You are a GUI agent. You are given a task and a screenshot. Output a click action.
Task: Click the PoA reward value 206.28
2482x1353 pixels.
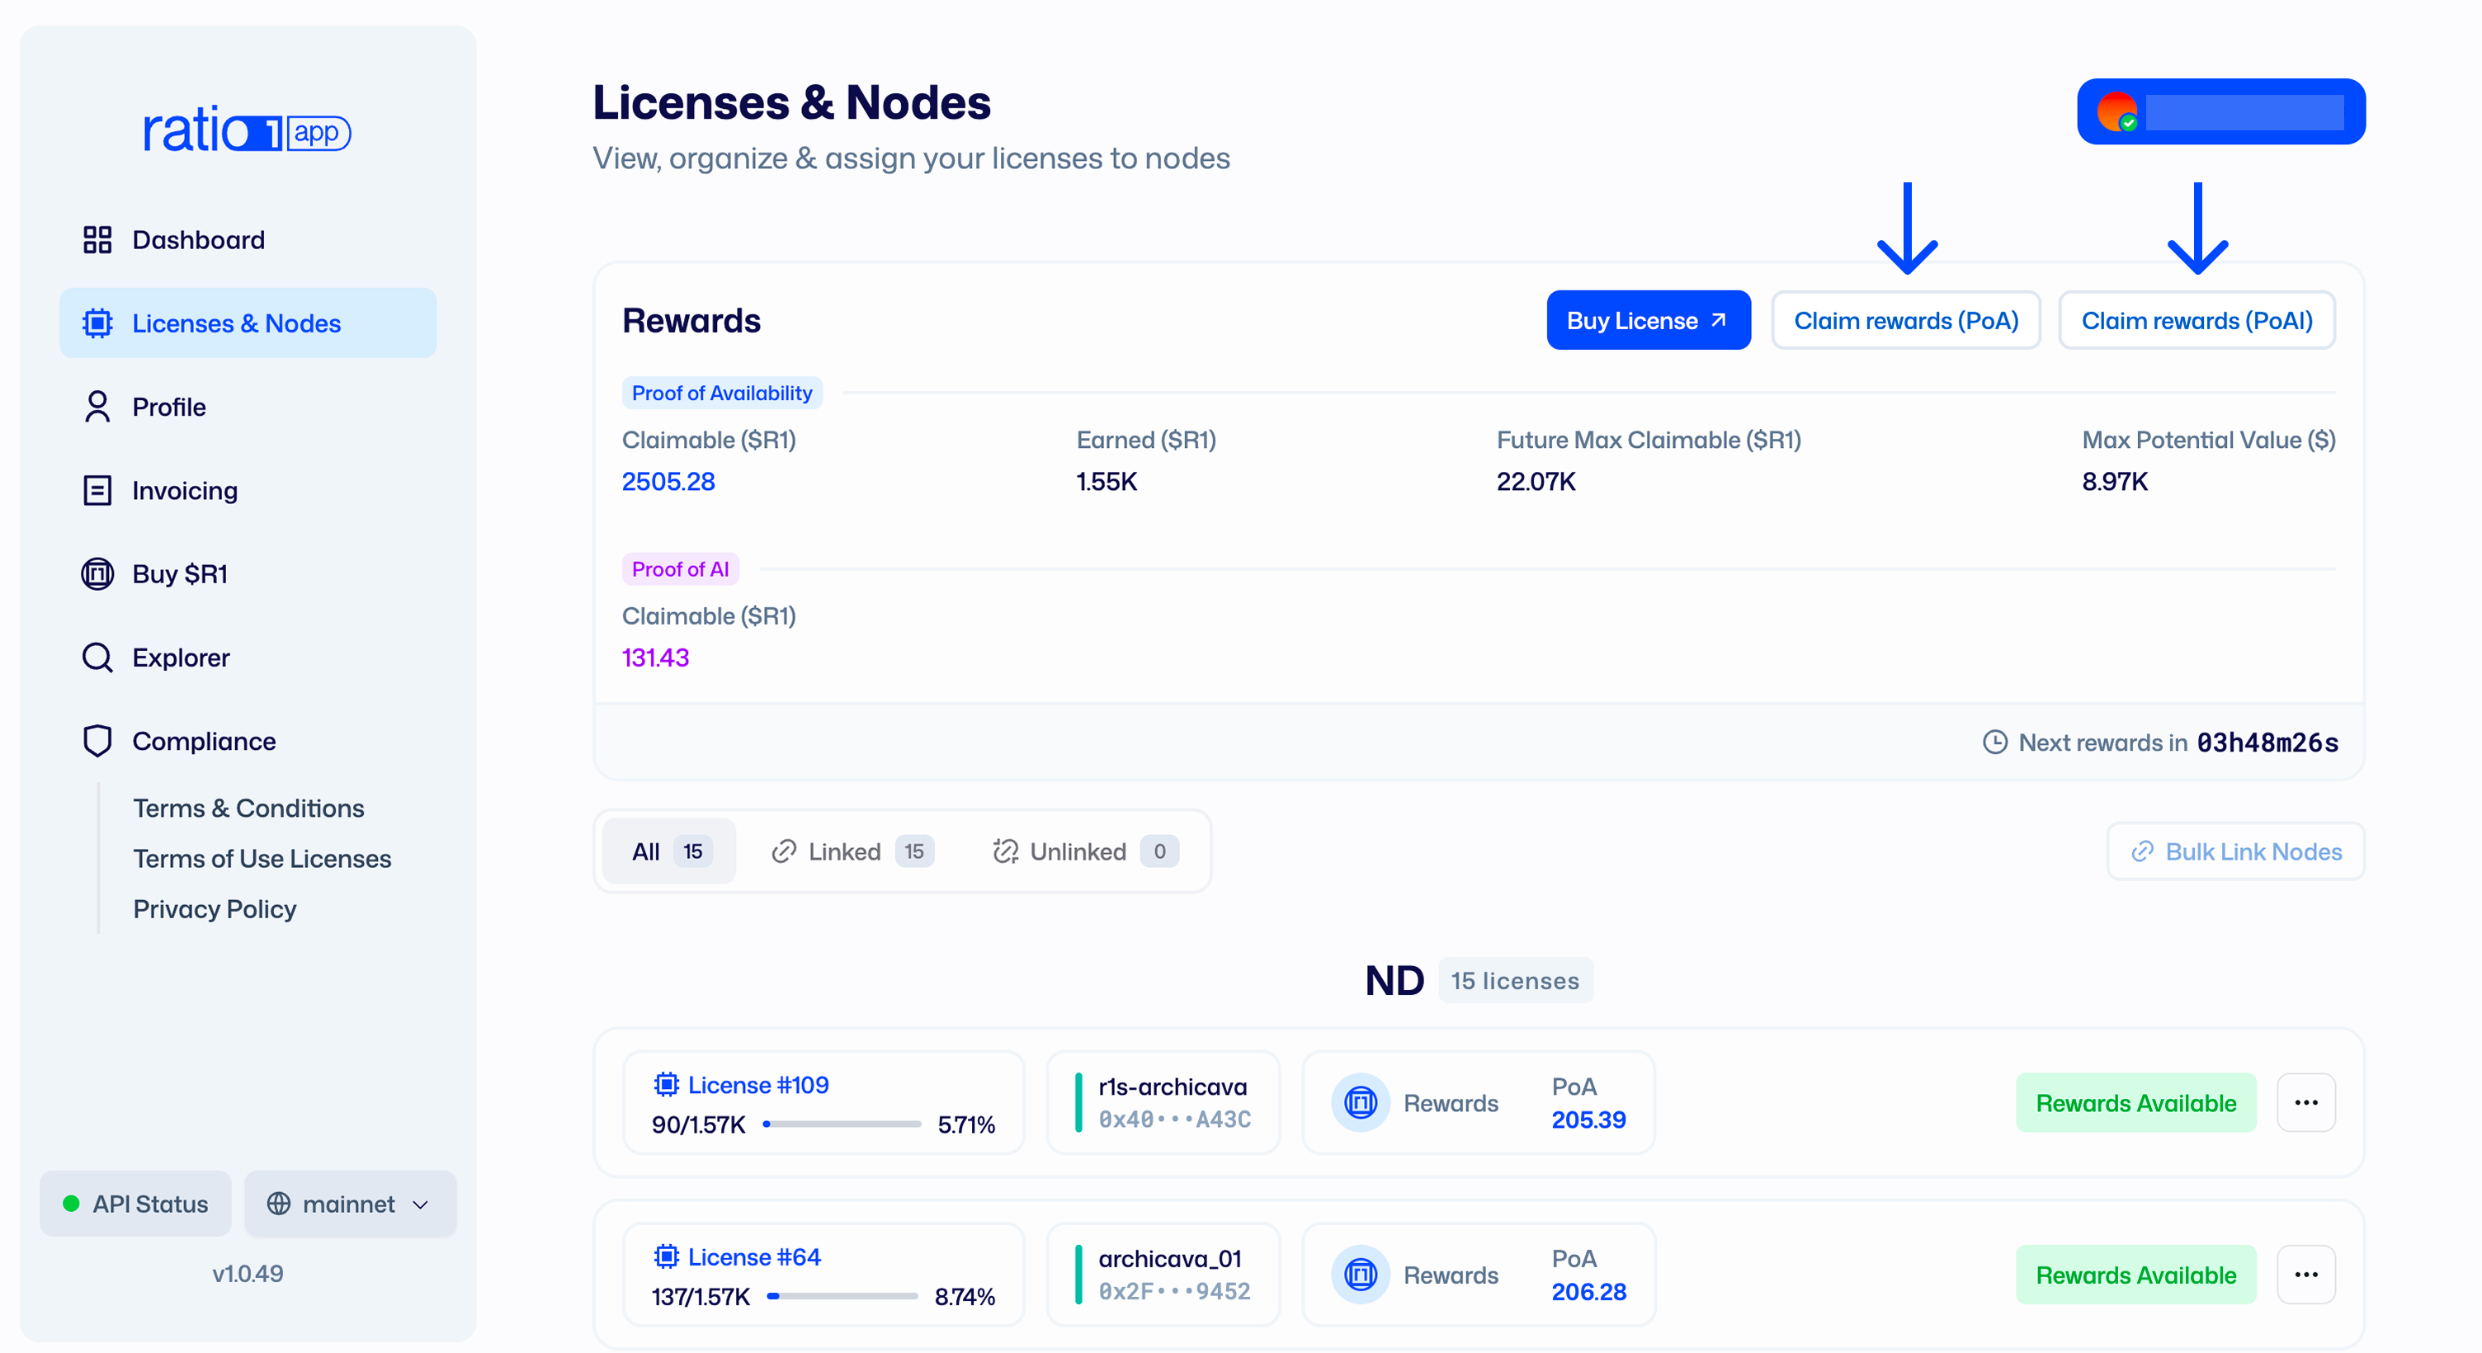point(1589,1291)
